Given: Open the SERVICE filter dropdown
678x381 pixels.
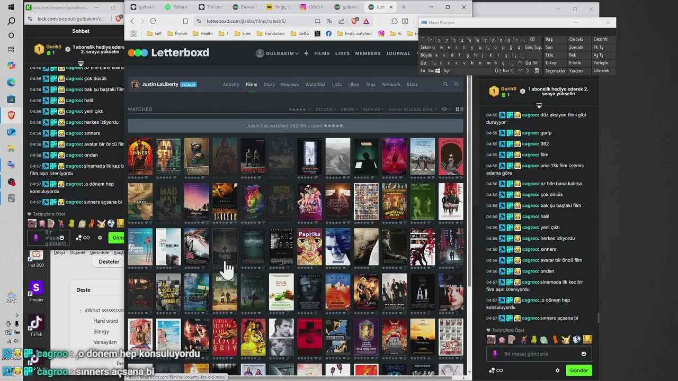Looking at the screenshot, I should point(373,110).
